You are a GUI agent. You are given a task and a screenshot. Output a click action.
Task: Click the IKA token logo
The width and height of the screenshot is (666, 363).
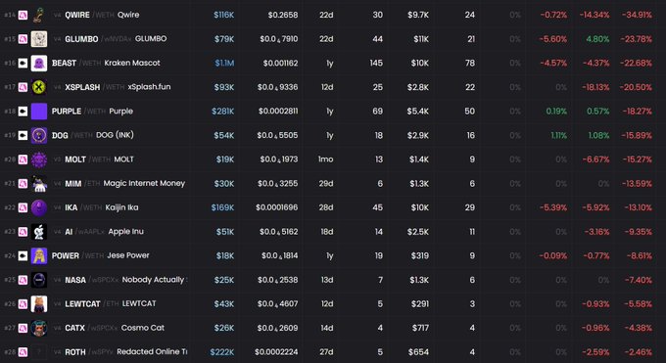point(39,207)
